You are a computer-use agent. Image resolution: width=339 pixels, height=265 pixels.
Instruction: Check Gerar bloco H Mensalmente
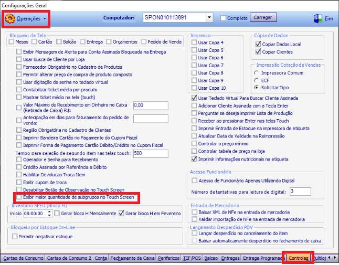point(57,214)
